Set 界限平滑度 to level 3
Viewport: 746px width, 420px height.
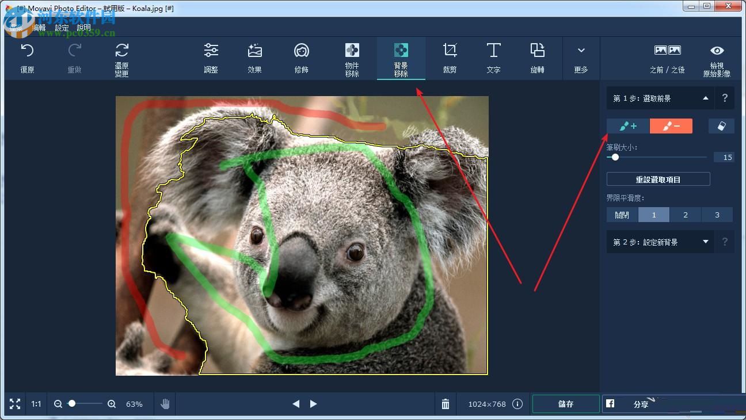tap(717, 214)
